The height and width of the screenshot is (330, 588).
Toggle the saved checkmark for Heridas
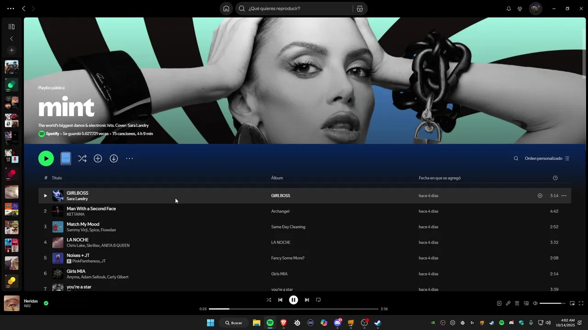46,303
